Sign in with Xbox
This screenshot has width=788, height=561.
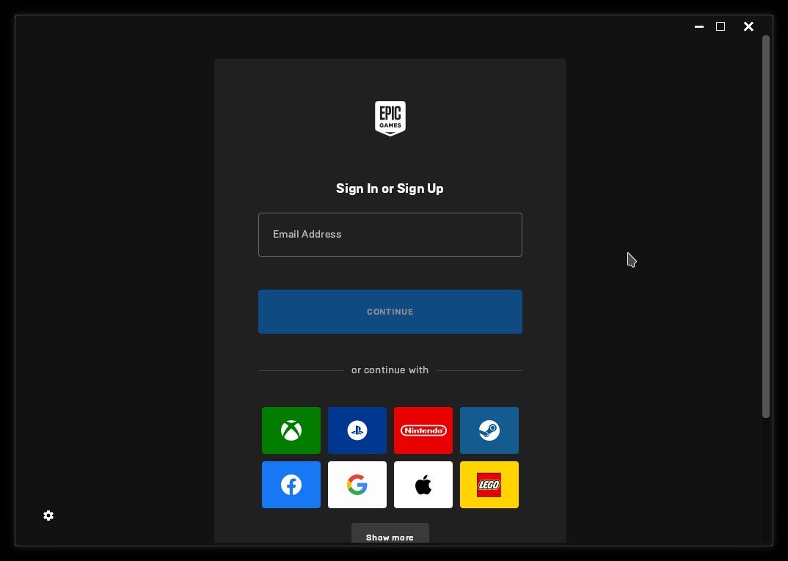pyautogui.click(x=291, y=430)
